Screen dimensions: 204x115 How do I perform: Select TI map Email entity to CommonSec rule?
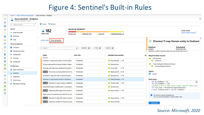click(92, 61)
